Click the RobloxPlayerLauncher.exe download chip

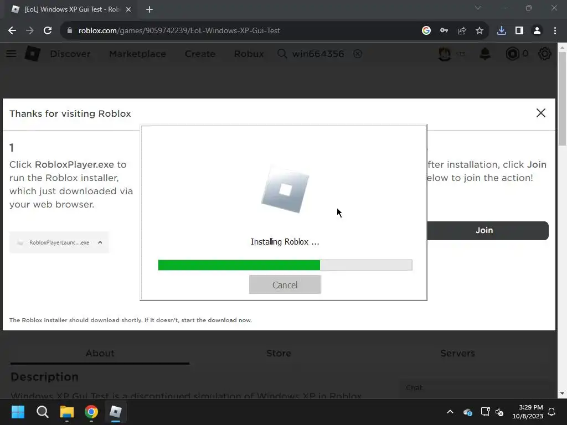[59, 242]
